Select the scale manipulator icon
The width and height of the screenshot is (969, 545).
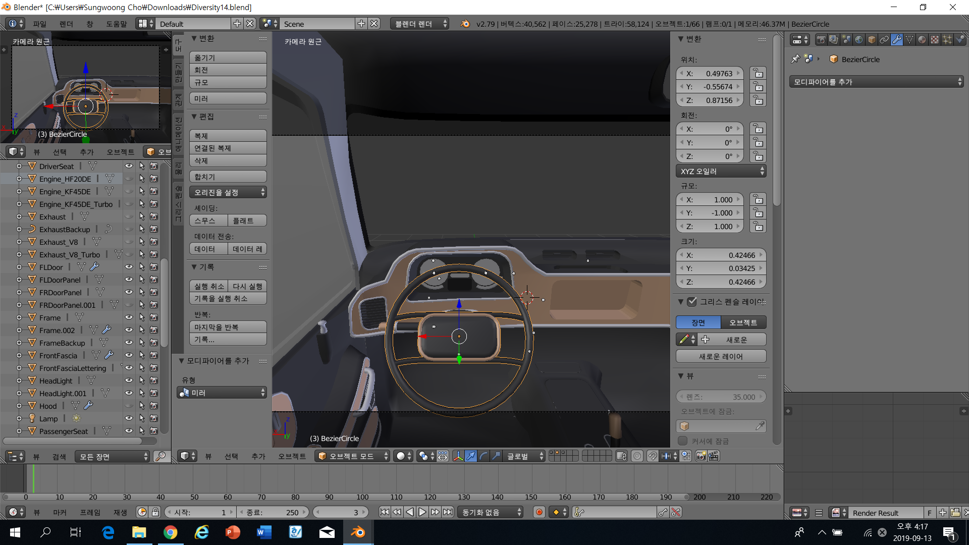click(496, 456)
